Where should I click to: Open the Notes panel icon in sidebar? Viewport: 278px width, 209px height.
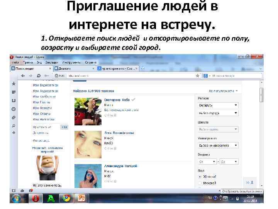(x=14, y=92)
